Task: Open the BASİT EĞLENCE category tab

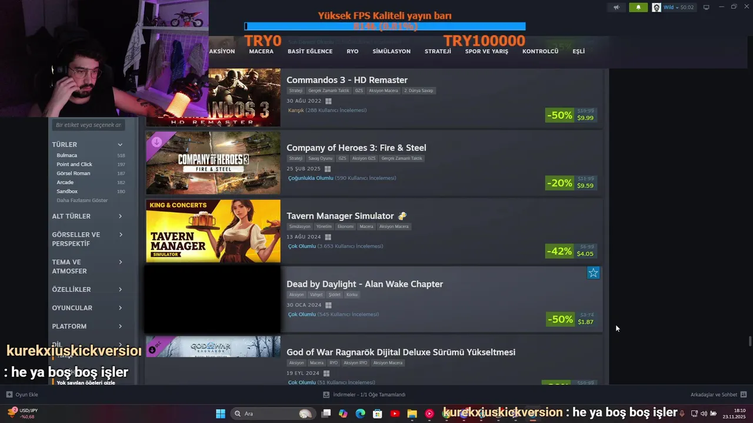Action: tap(310, 52)
